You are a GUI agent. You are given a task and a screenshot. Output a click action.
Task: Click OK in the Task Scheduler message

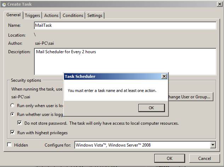click(x=151, y=108)
